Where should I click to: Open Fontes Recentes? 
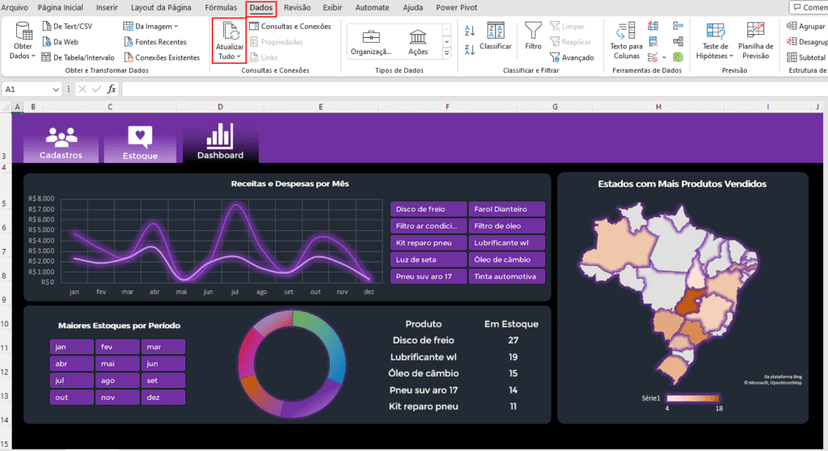[155, 42]
